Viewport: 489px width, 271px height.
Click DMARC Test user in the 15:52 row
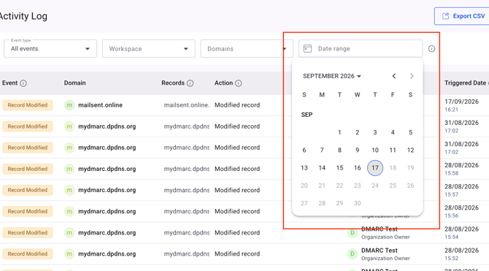380,251
